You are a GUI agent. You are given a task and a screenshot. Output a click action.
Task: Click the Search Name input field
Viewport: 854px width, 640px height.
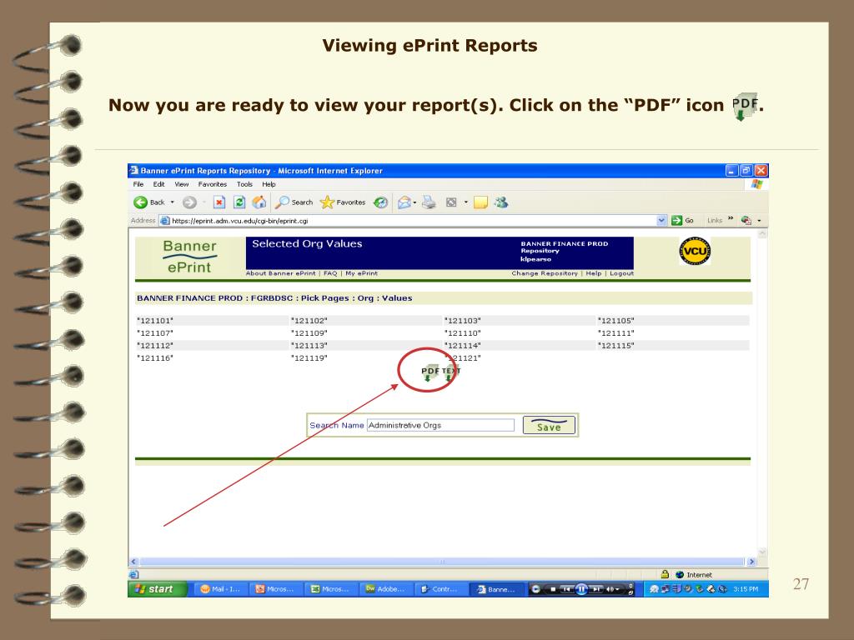click(x=440, y=425)
